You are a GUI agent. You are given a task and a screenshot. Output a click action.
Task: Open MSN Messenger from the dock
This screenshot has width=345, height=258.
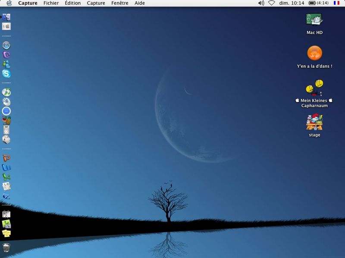click(x=6, y=64)
